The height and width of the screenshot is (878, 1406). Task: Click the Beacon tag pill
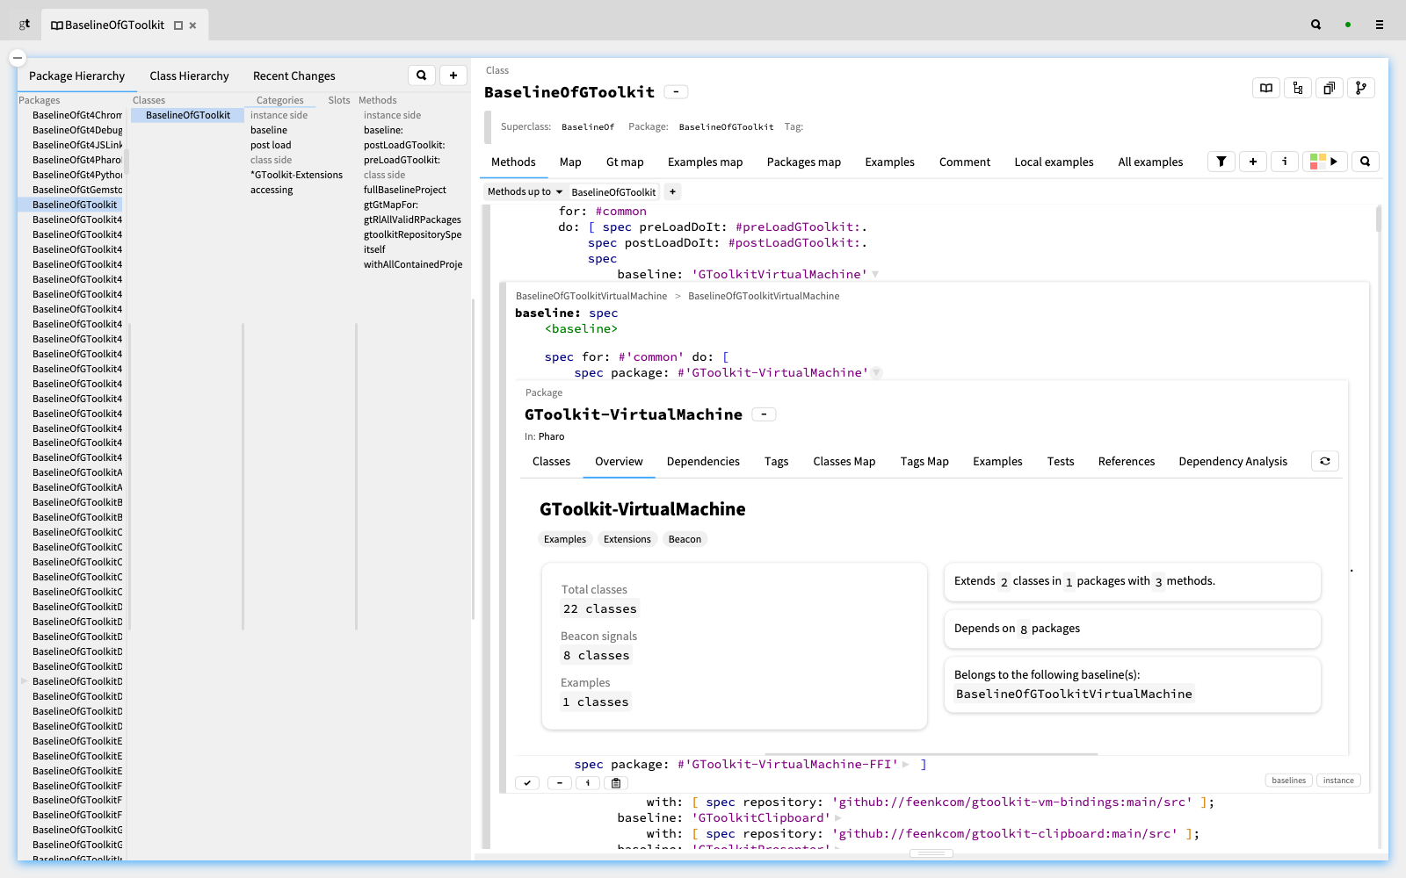coord(685,539)
